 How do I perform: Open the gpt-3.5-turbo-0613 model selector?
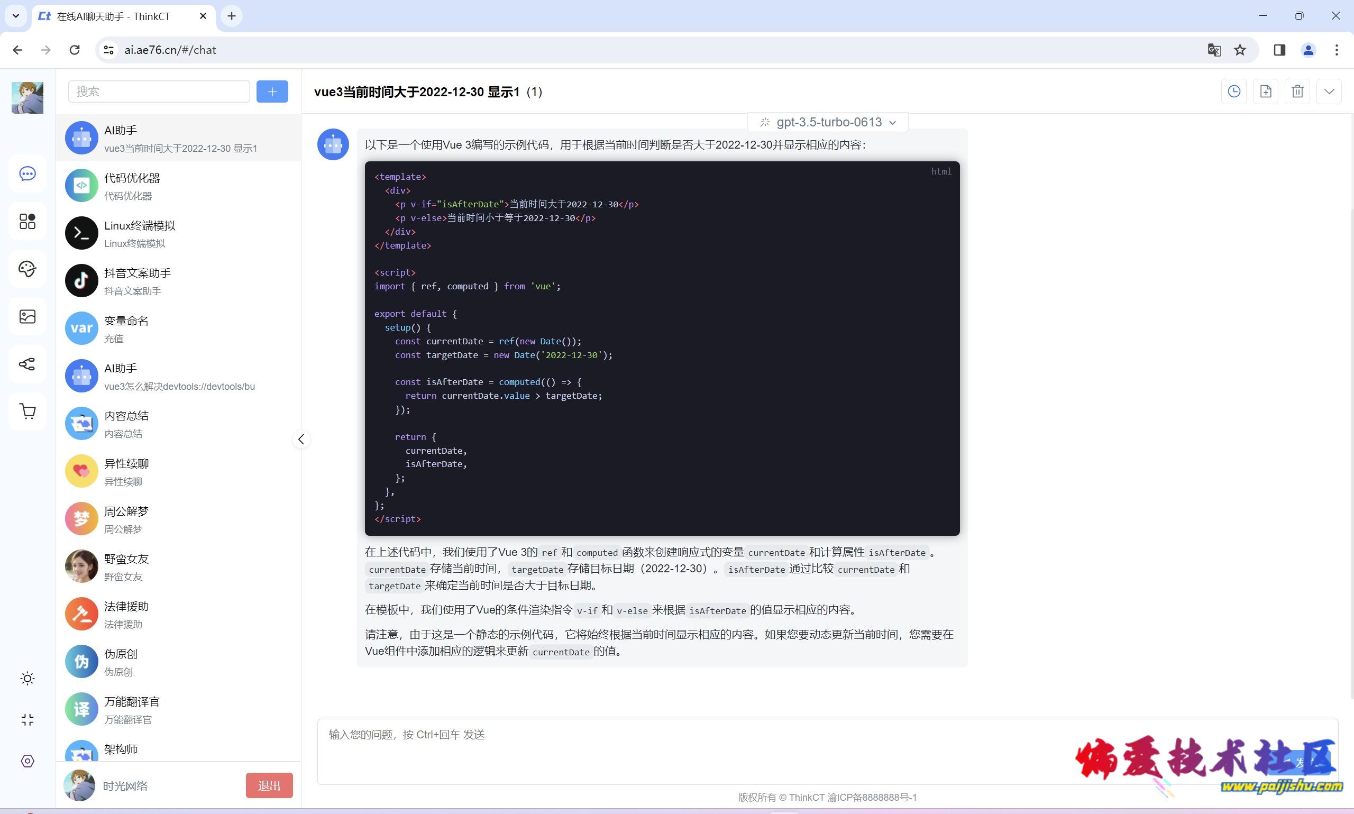(828, 122)
